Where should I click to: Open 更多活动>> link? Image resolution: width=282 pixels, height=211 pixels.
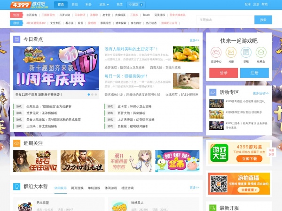[261, 93]
